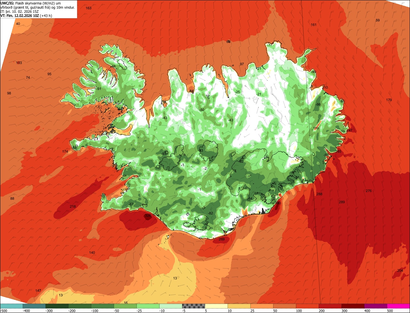This screenshot has width=410, height=313.
Task: Pick the purple swatch between 400 and 500
Action: (375, 306)
